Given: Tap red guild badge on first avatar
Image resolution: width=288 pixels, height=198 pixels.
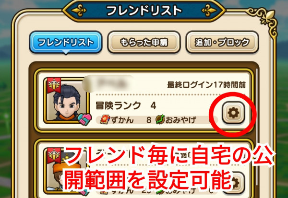Looking at the screenshot, I should [54, 85].
